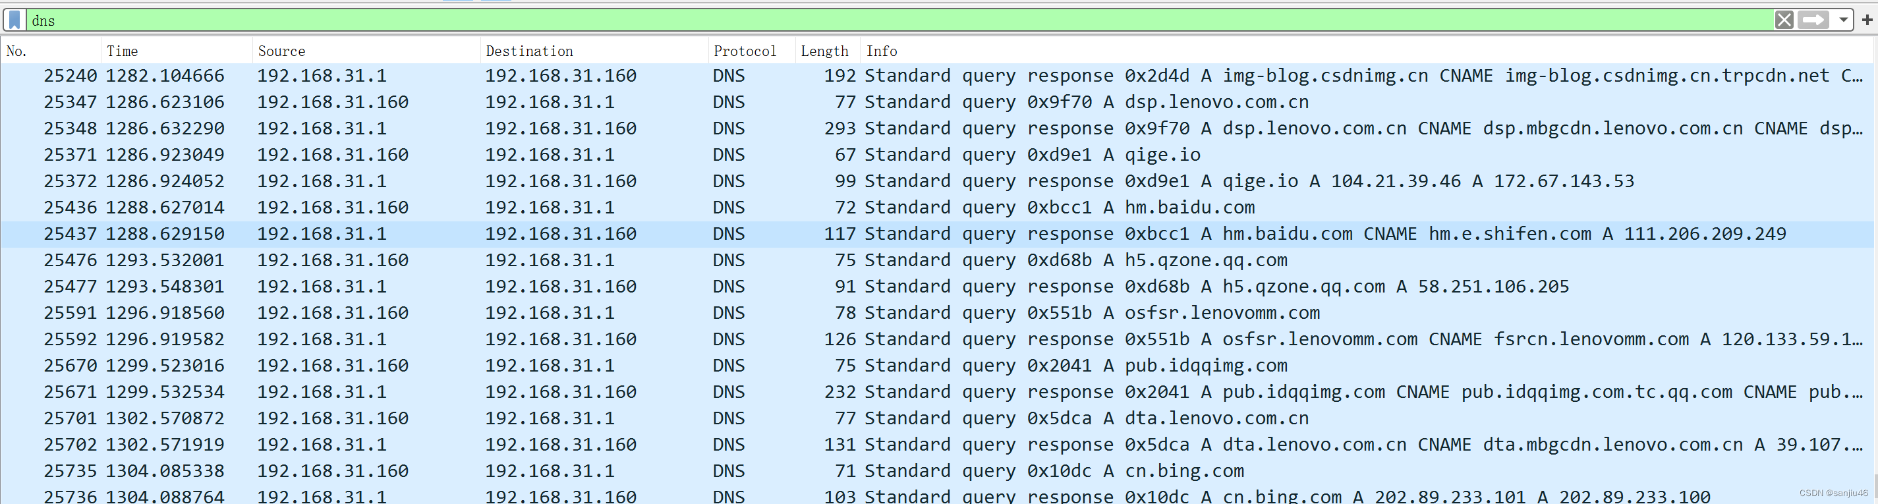This screenshot has height=504, width=1878.
Task: Click time value 1299.523016
Action: point(165,366)
